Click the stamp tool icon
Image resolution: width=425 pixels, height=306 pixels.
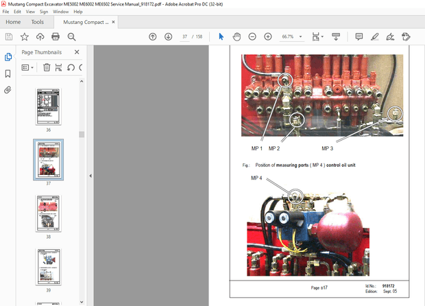tap(406, 36)
